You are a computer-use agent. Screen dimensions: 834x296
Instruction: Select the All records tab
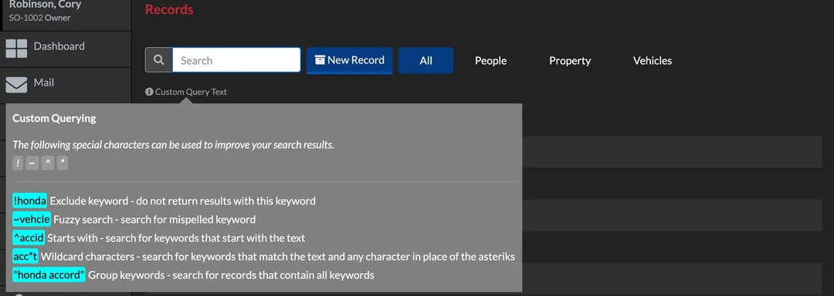[425, 60]
